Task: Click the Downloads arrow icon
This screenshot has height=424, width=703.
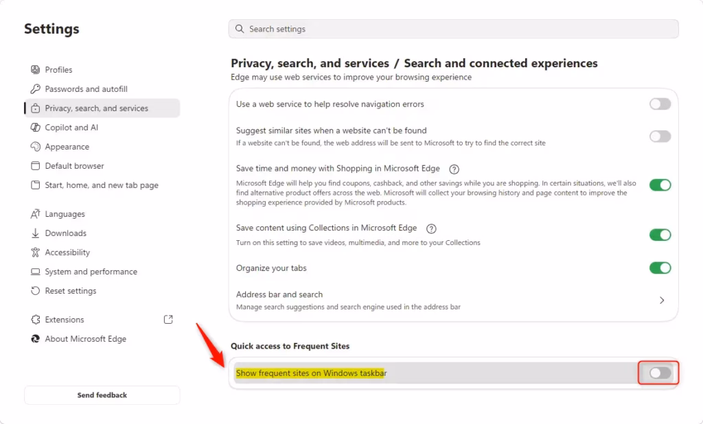Action: [35, 233]
